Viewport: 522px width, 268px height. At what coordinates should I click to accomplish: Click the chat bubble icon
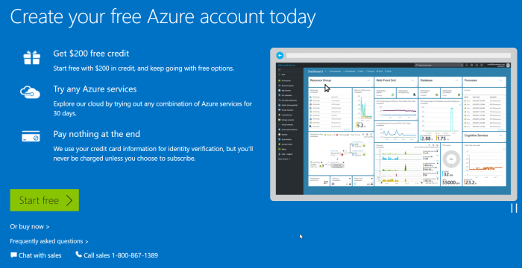[x=13, y=255]
